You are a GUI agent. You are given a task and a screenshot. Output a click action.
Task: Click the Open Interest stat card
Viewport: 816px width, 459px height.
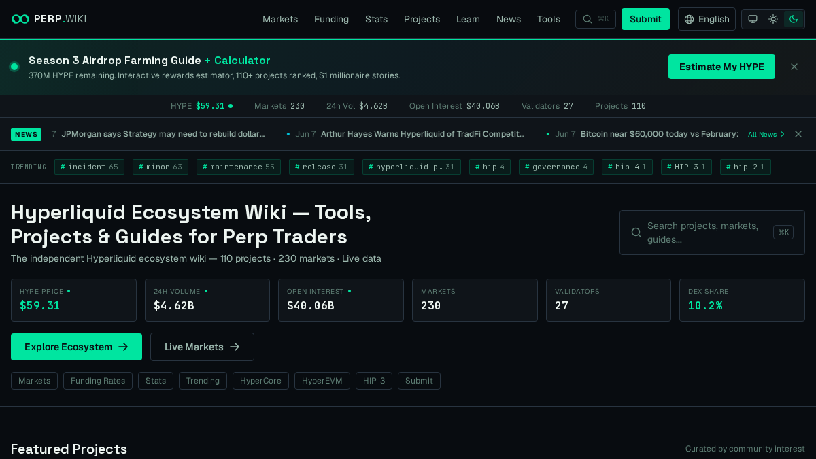(341, 300)
